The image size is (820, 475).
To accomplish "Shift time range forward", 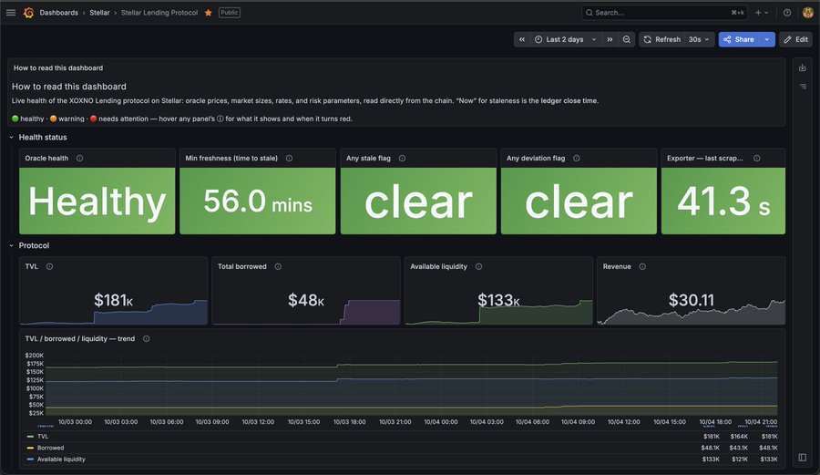I will pyautogui.click(x=610, y=39).
